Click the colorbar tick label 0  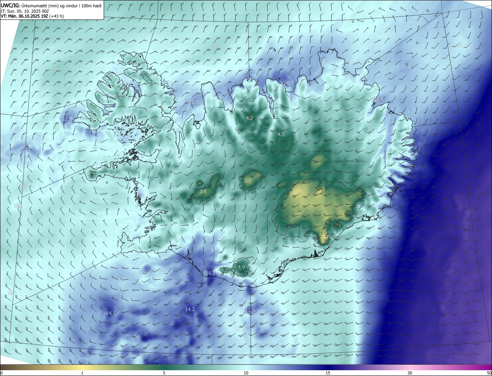[x=2, y=373]
